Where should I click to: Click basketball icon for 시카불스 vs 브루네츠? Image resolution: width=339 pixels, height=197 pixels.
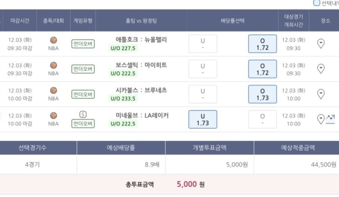point(53,90)
